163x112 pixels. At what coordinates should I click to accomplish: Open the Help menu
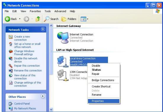[x=72, y=11]
